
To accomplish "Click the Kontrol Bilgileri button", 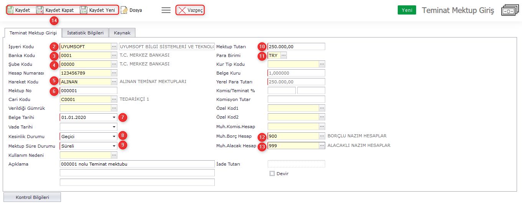I will coord(32,197).
